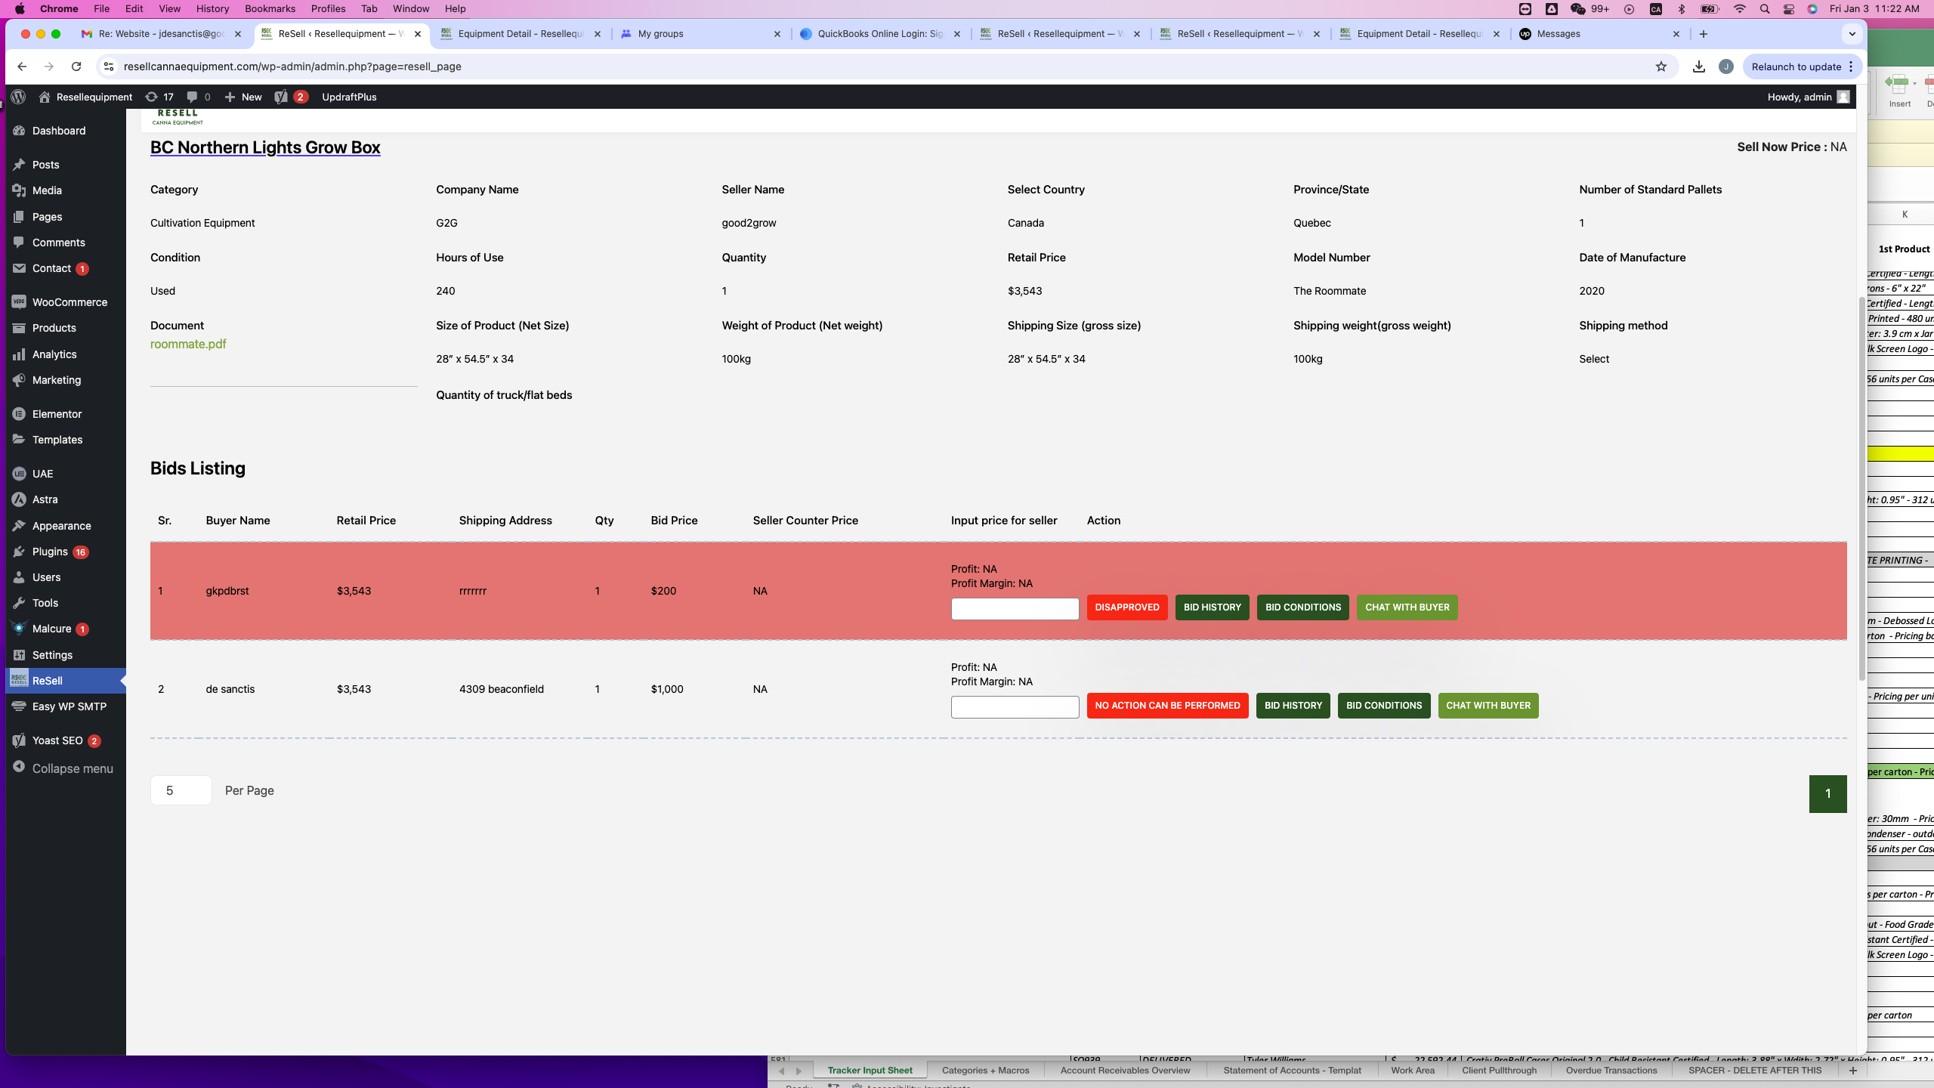Open Tools in the sidebar
Screen dimensions: 1934x1088
pos(45,603)
